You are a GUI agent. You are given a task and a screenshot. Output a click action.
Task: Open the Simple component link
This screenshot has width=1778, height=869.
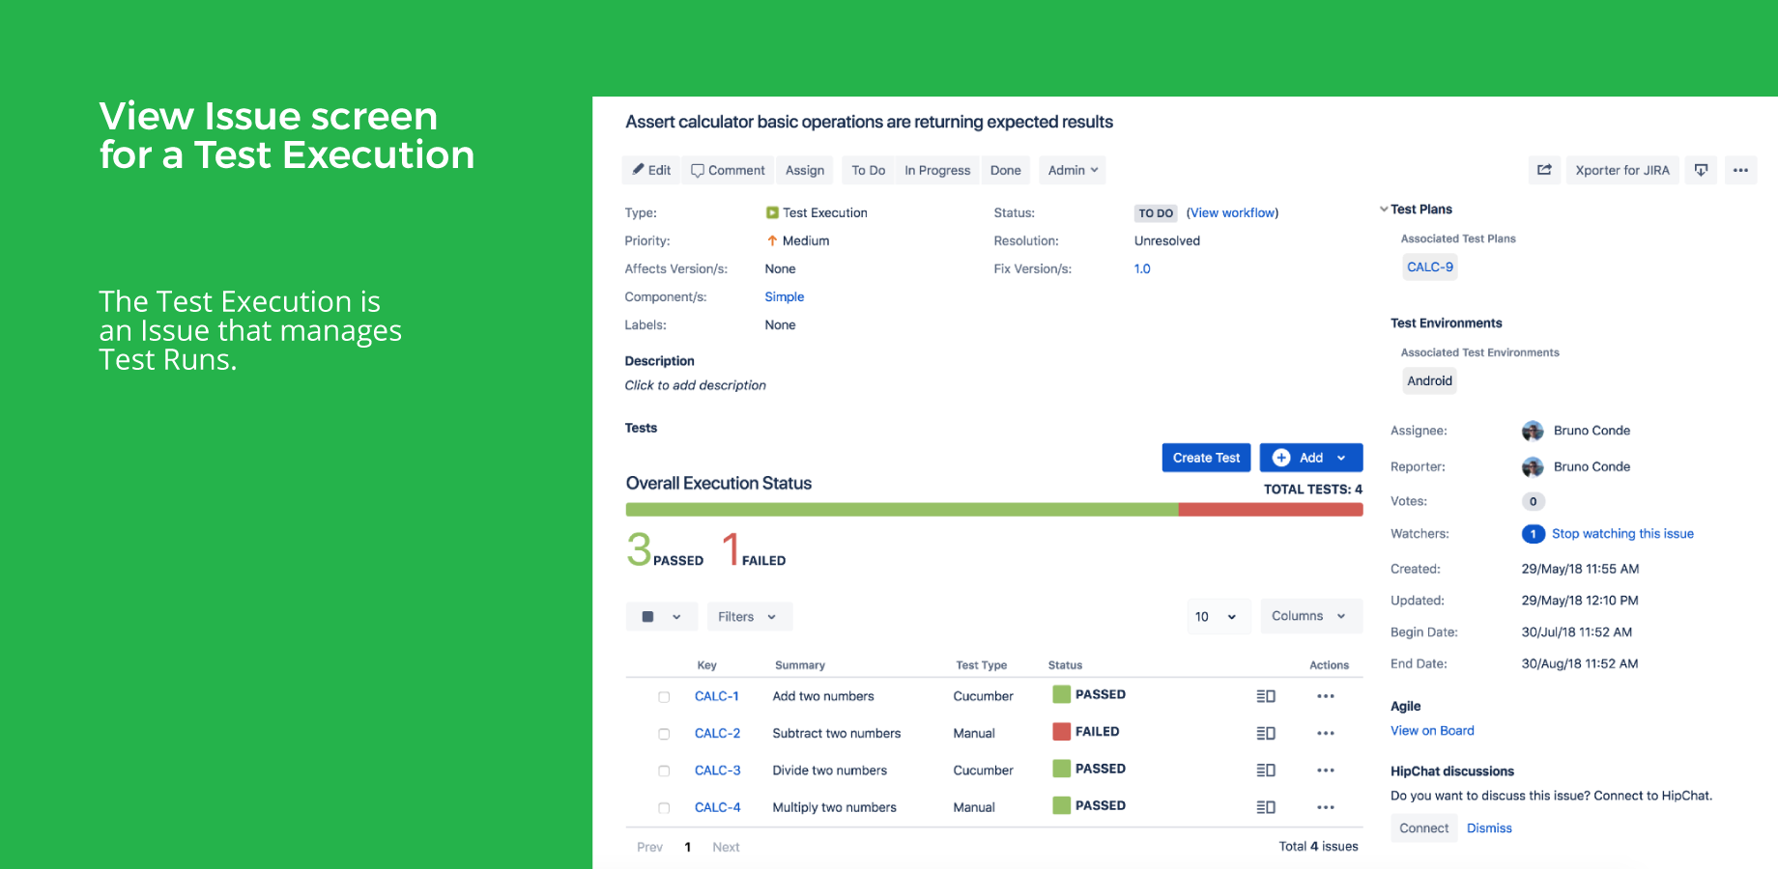[785, 296]
